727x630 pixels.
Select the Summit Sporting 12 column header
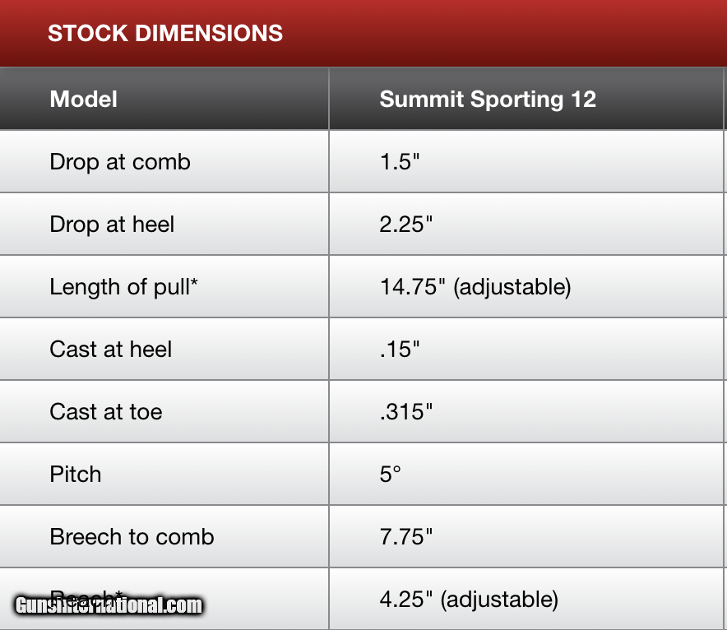point(488,100)
